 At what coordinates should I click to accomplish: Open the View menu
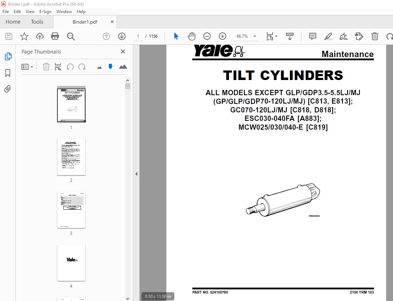click(30, 12)
